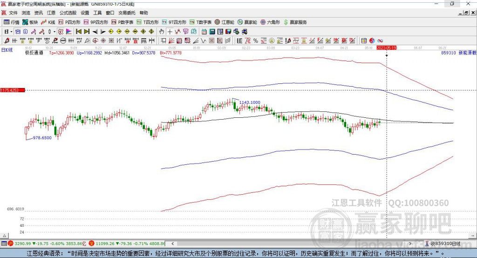Click the 行情 quotes button
477x258 pixels.
coord(12,22)
